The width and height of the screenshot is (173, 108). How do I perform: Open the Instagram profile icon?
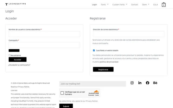[132, 83]
